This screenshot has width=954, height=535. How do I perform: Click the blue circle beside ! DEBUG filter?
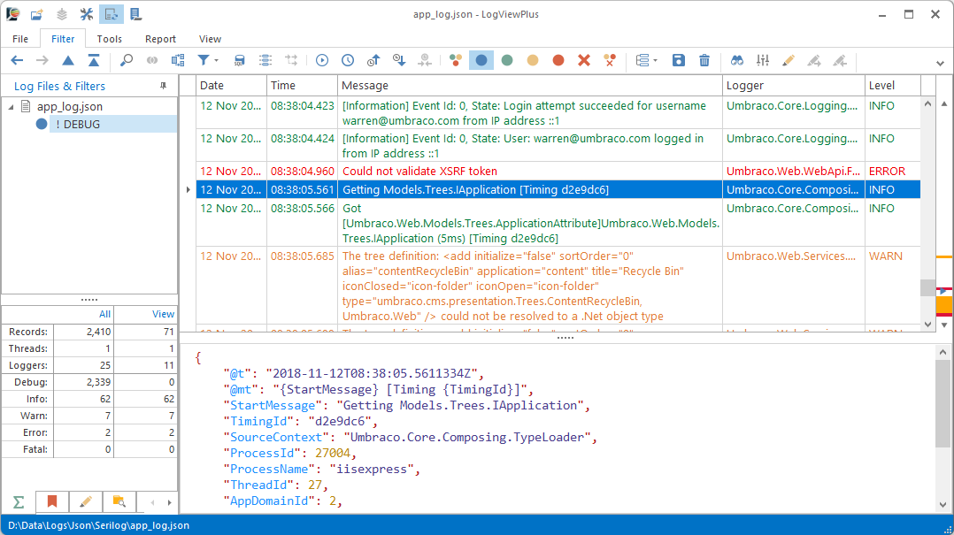42,124
